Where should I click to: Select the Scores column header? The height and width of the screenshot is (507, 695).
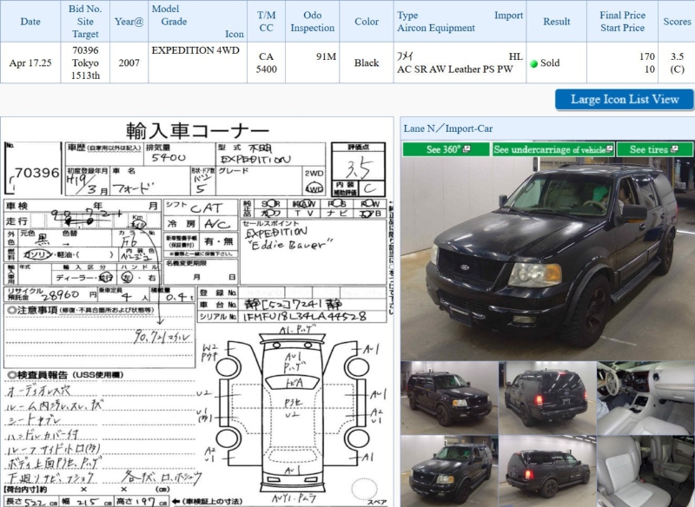(677, 21)
